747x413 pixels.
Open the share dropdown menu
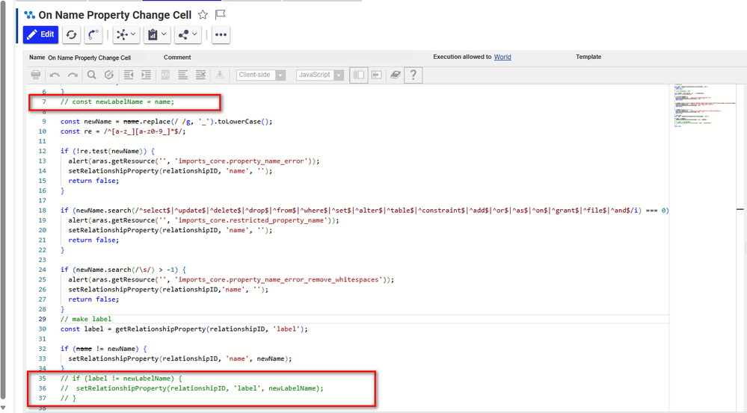pyautogui.click(x=187, y=34)
